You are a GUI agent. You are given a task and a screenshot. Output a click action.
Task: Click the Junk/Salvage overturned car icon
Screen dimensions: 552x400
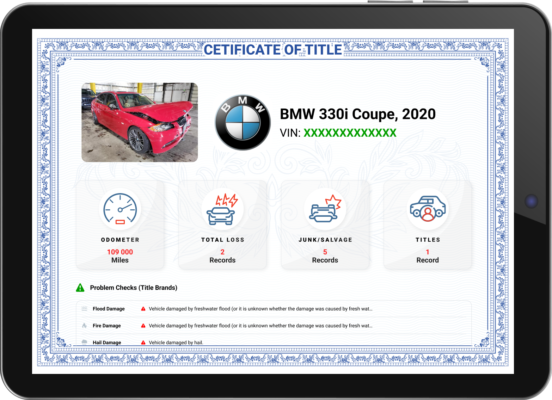click(325, 209)
